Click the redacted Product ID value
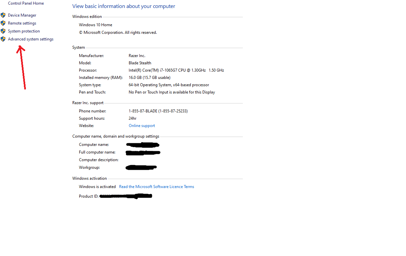 click(x=126, y=196)
